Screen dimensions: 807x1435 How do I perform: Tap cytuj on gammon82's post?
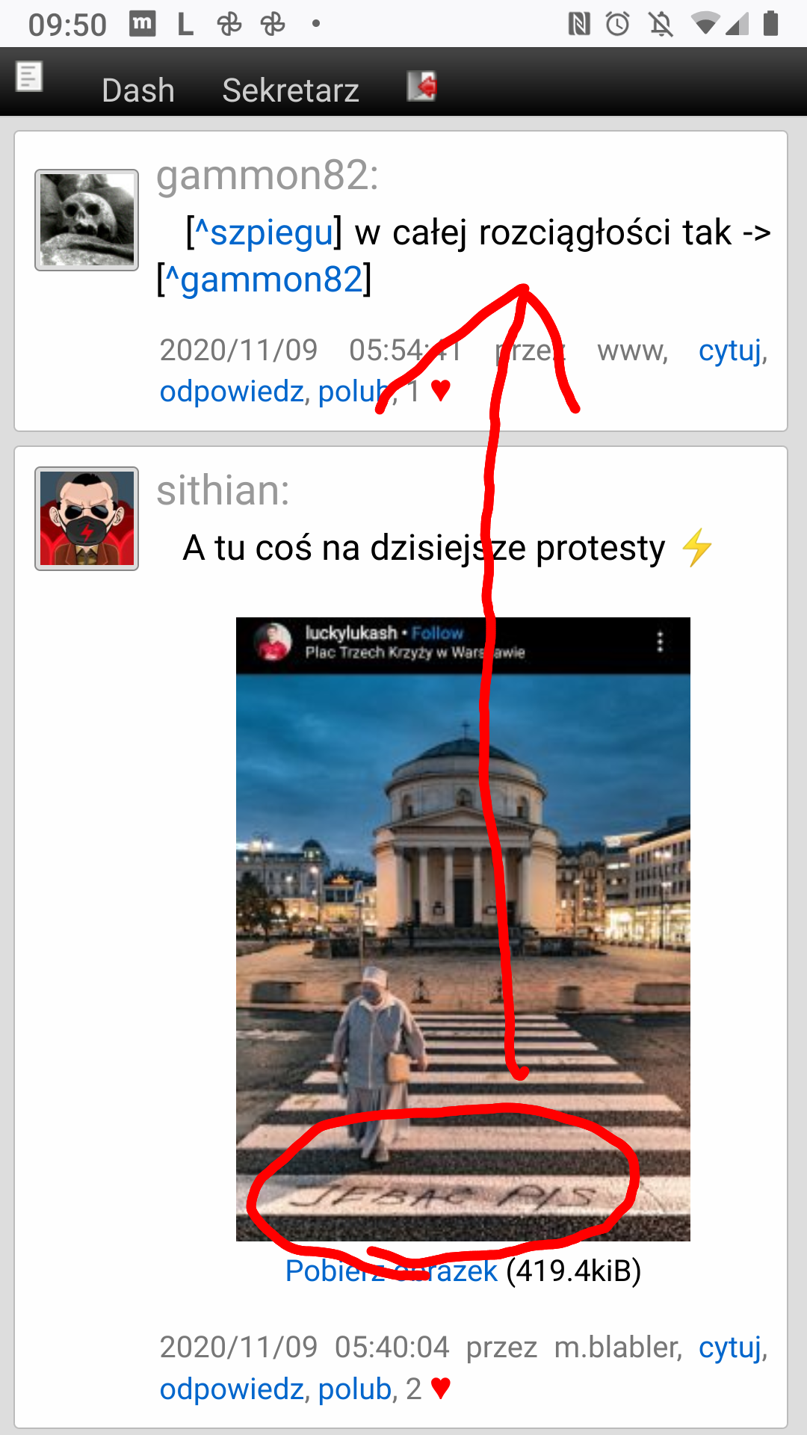coord(730,350)
